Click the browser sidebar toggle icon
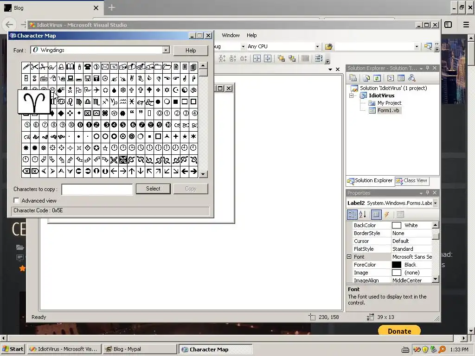This screenshot has width=475, height=356. 448,25
